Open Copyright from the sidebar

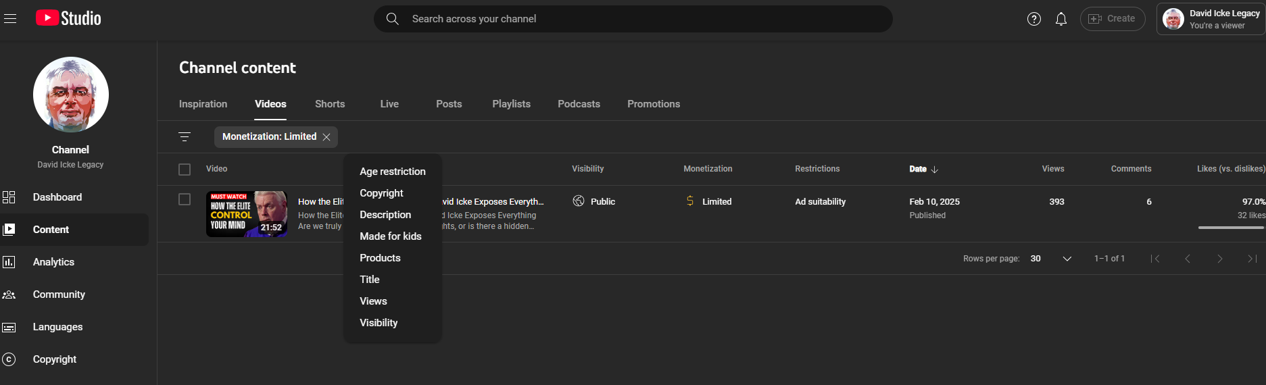pyautogui.click(x=55, y=359)
